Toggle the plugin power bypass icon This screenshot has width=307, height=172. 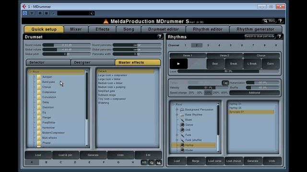pos(25,13)
